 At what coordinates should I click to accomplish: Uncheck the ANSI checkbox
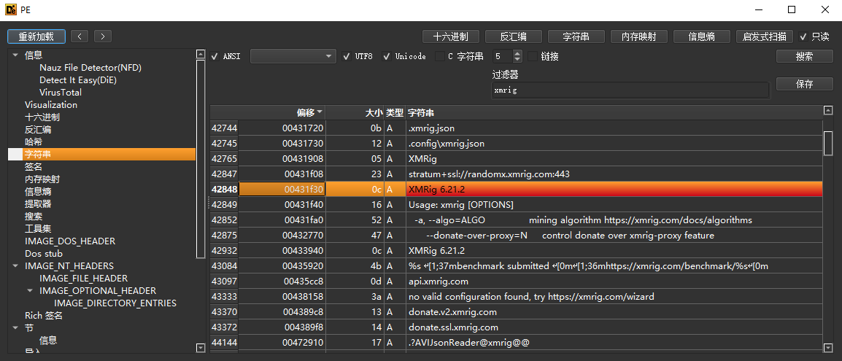(215, 56)
